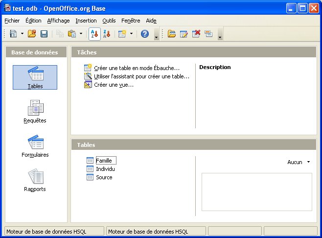Select Formulaires in the database sidebar
This screenshot has height=238, width=322.
35,146
